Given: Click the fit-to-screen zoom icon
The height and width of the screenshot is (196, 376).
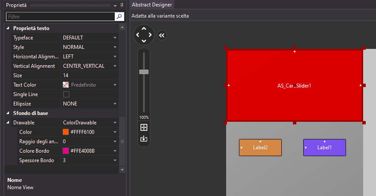Looking at the screenshot, I should pyautogui.click(x=144, y=127).
